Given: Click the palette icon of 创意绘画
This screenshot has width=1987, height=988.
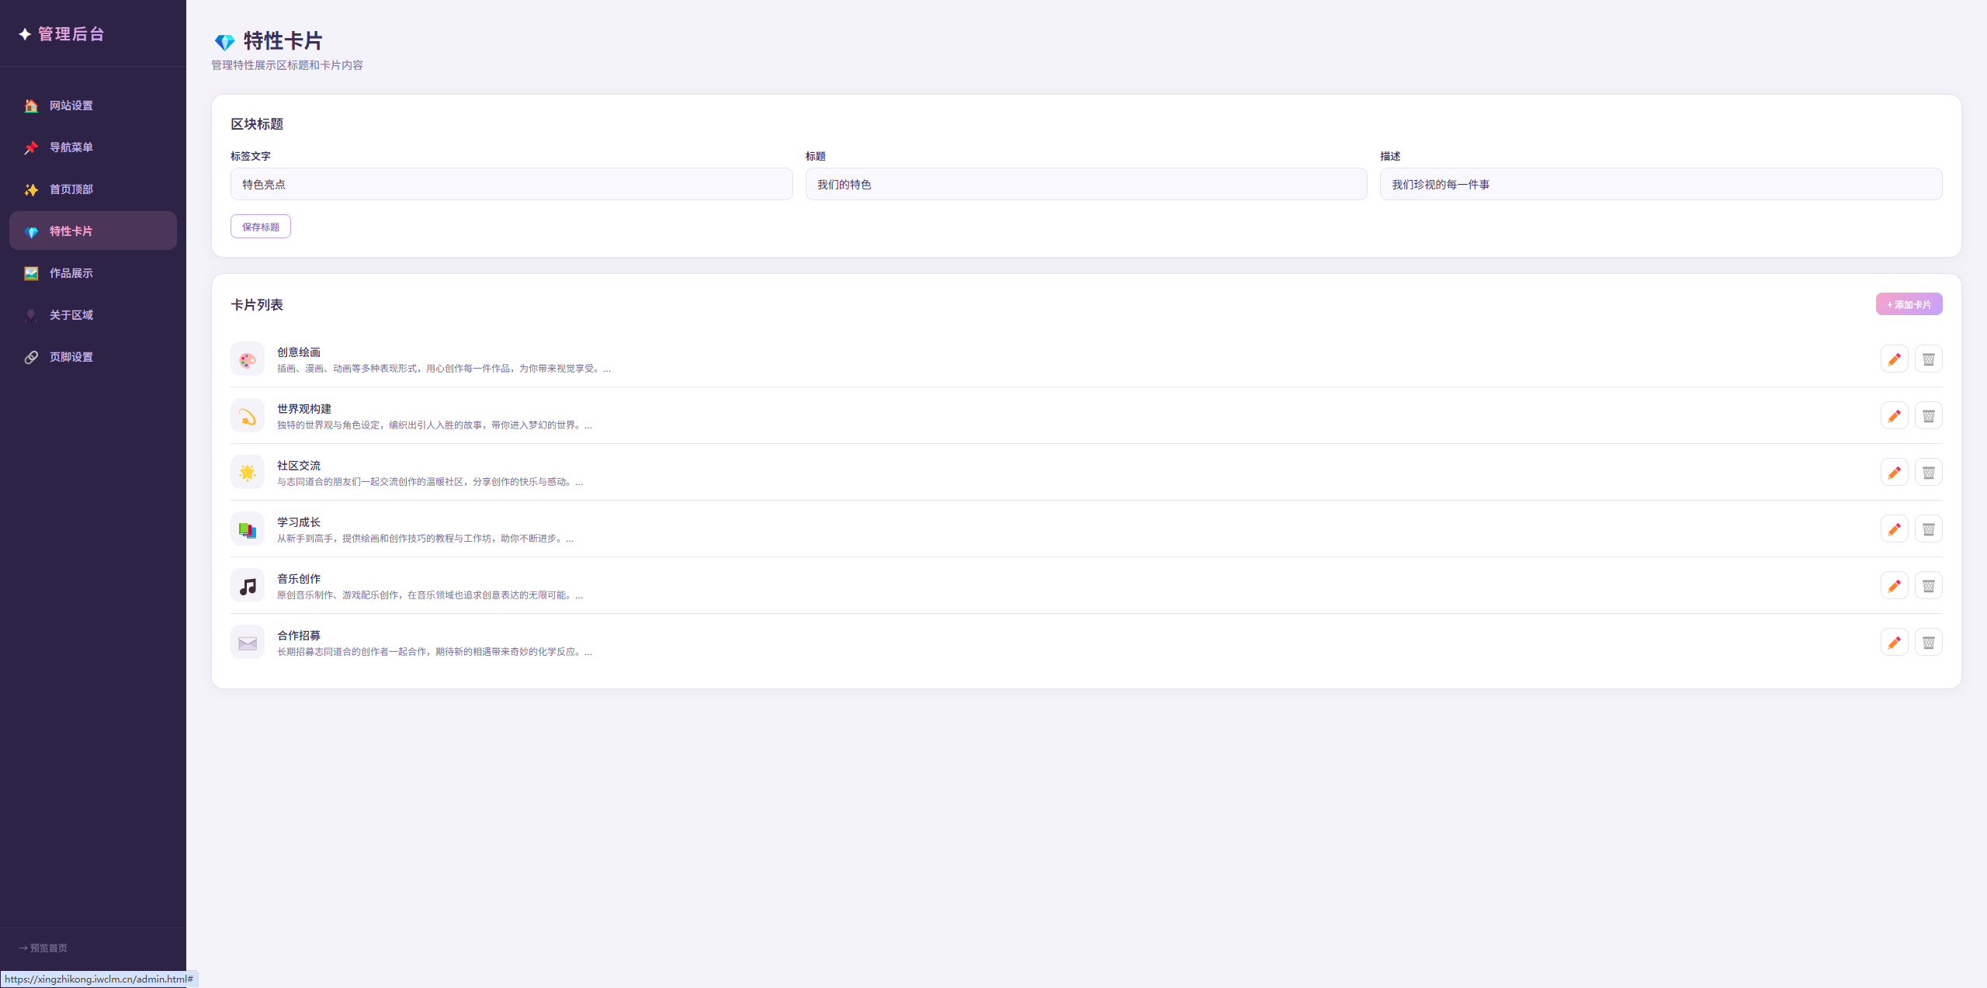Looking at the screenshot, I should [248, 359].
